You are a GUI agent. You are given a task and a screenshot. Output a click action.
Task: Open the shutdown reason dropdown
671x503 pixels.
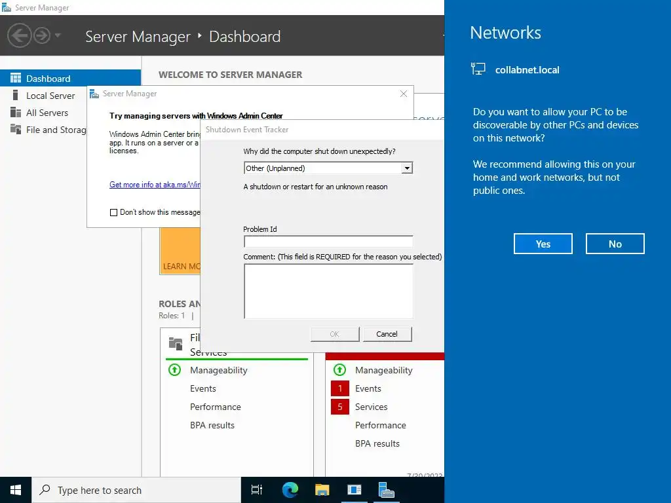point(407,168)
